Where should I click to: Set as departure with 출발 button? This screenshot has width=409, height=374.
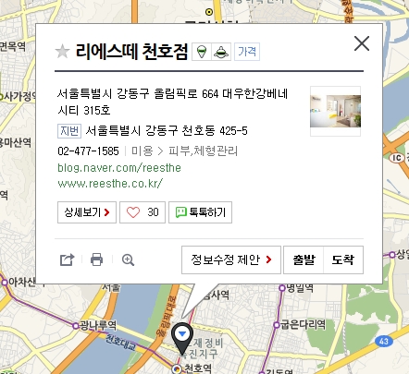304,259
